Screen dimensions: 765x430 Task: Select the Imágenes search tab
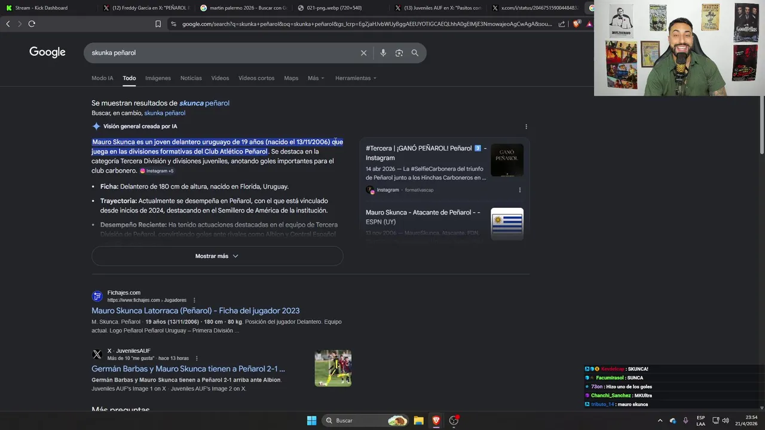coord(158,78)
